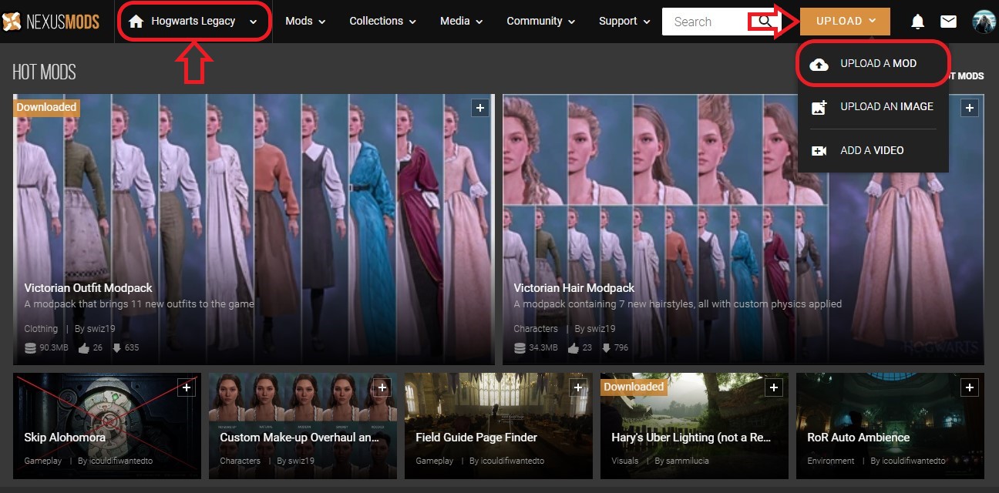Open the Victorian Hair Modpack title

click(x=574, y=287)
